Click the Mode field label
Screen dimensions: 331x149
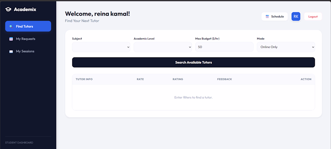point(261,39)
